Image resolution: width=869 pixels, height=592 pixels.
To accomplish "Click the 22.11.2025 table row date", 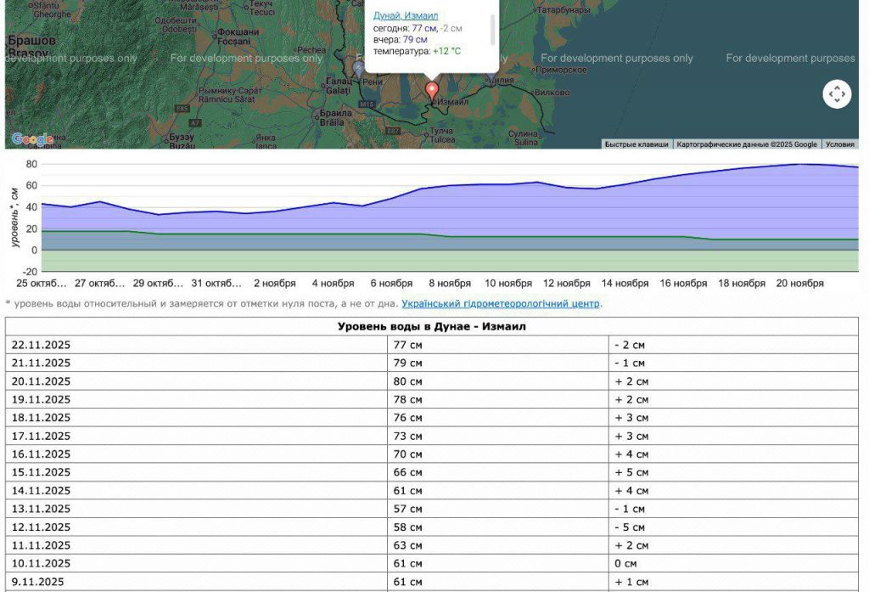I will pos(42,345).
